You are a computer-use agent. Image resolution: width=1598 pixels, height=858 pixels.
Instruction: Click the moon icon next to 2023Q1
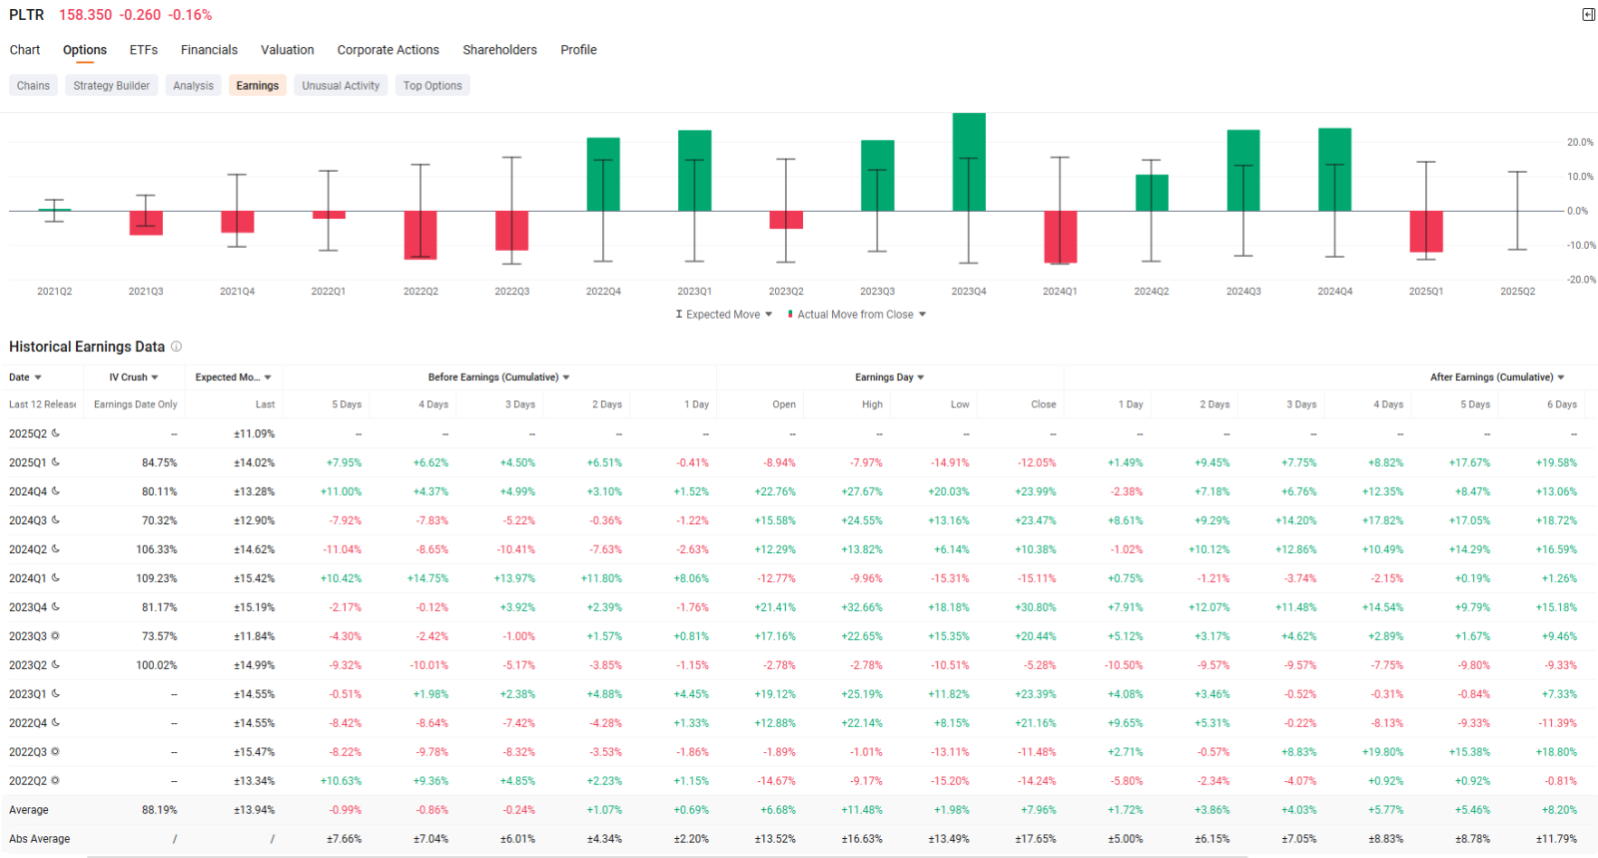(x=56, y=694)
